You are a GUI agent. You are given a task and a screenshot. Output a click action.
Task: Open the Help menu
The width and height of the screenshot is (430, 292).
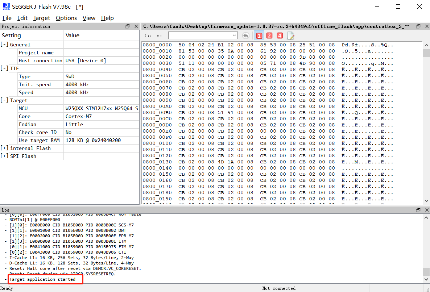pos(107,18)
